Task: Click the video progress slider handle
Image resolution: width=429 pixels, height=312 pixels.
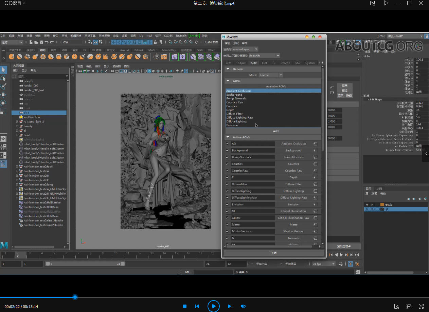Action: pyautogui.click(x=75, y=297)
